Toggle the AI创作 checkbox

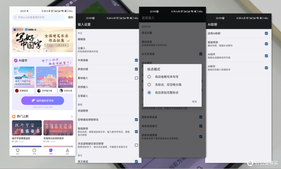click(266, 56)
